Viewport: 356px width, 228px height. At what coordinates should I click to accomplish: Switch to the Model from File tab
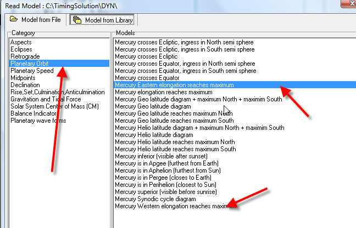pyautogui.click(x=35, y=20)
